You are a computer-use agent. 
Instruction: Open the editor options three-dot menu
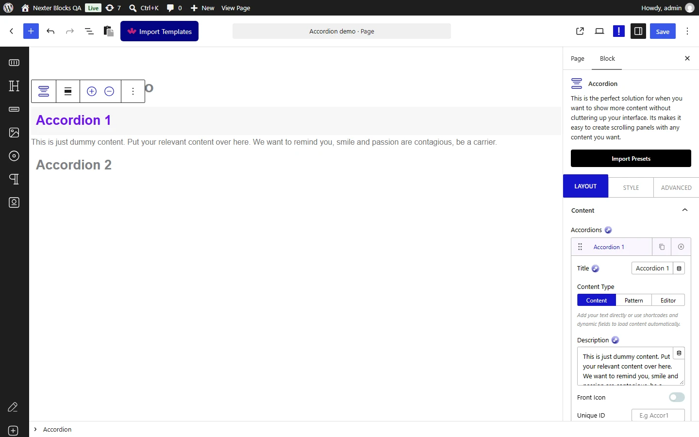pyautogui.click(x=687, y=31)
